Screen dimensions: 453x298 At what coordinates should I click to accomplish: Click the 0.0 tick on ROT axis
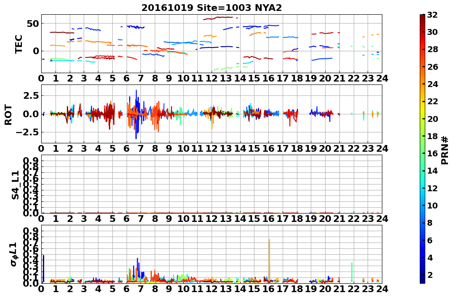tap(31, 114)
